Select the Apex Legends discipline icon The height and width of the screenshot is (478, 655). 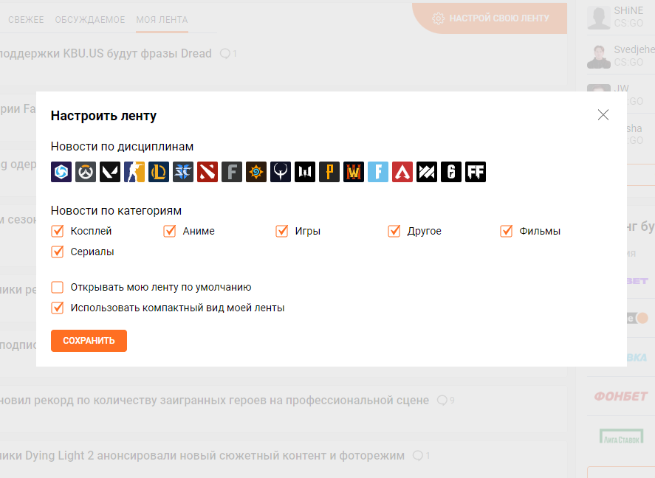(402, 172)
